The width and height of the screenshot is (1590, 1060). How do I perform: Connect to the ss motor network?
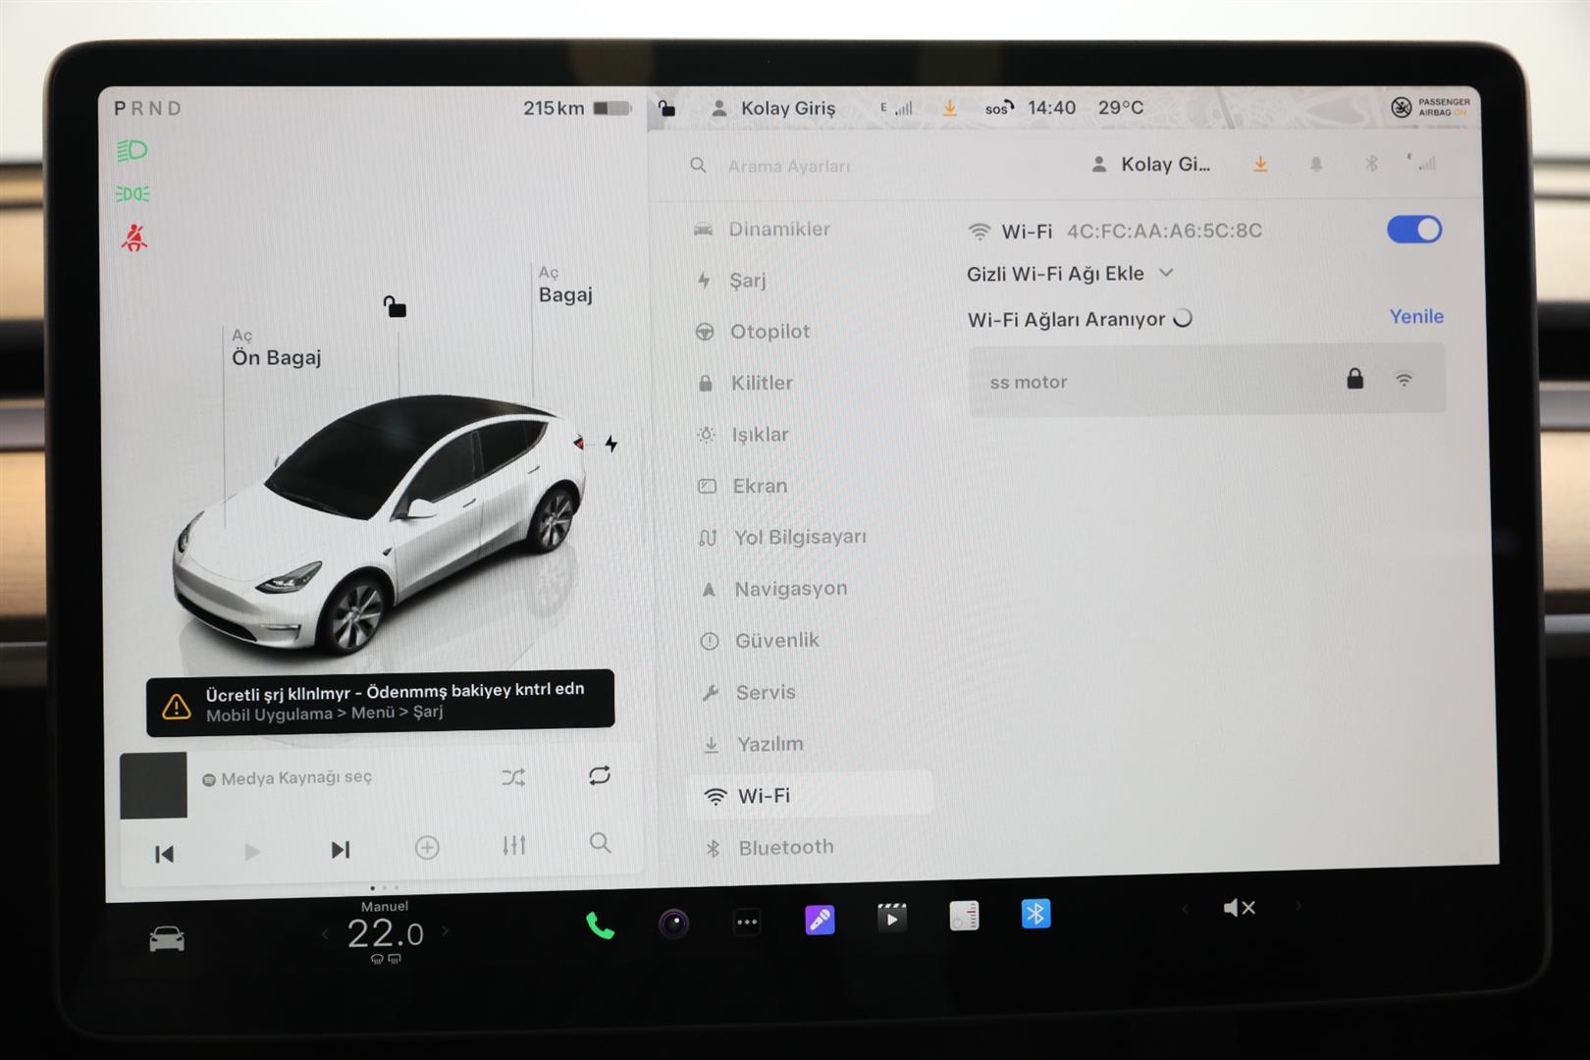pos(1206,381)
